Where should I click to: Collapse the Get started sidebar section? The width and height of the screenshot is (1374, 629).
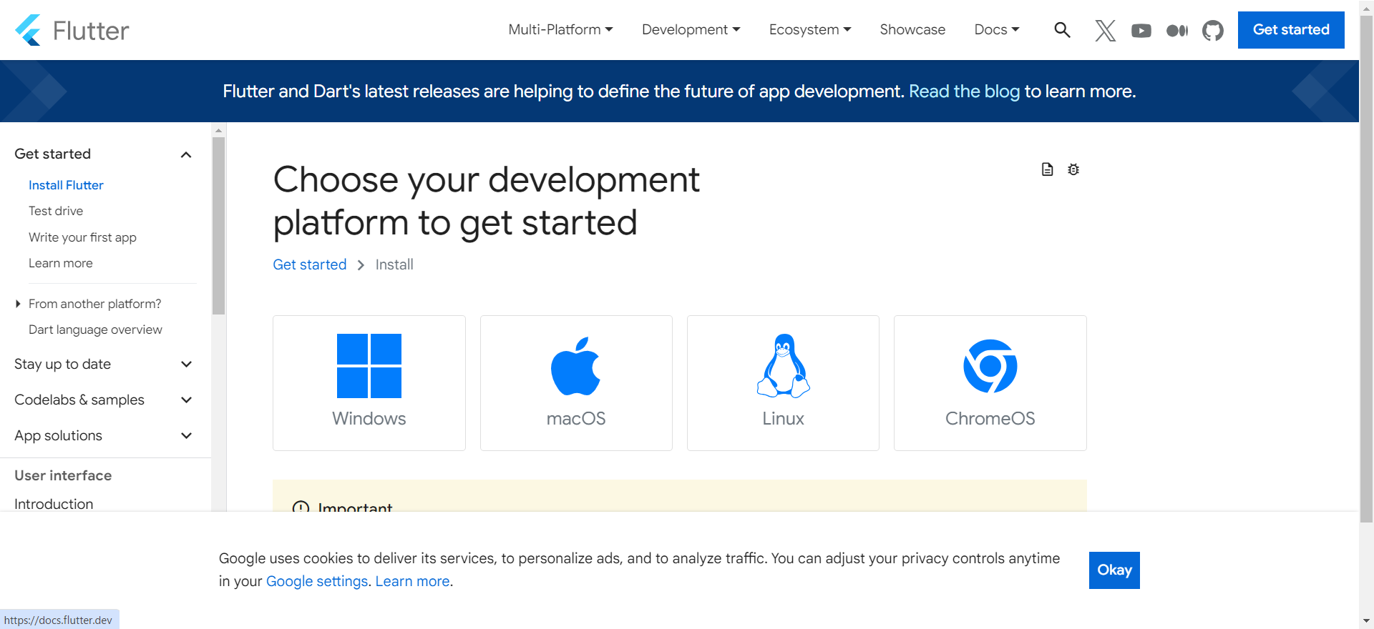click(186, 154)
